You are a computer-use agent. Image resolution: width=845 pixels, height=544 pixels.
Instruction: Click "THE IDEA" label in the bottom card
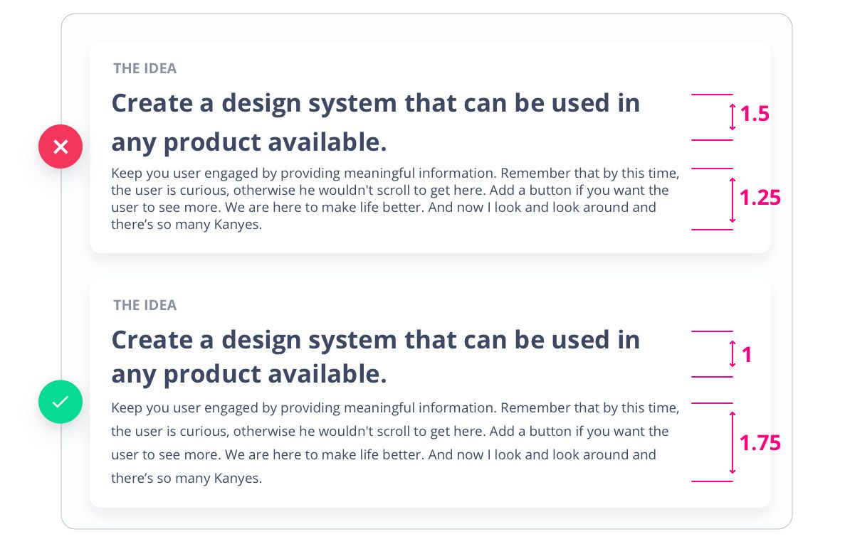tap(145, 305)
